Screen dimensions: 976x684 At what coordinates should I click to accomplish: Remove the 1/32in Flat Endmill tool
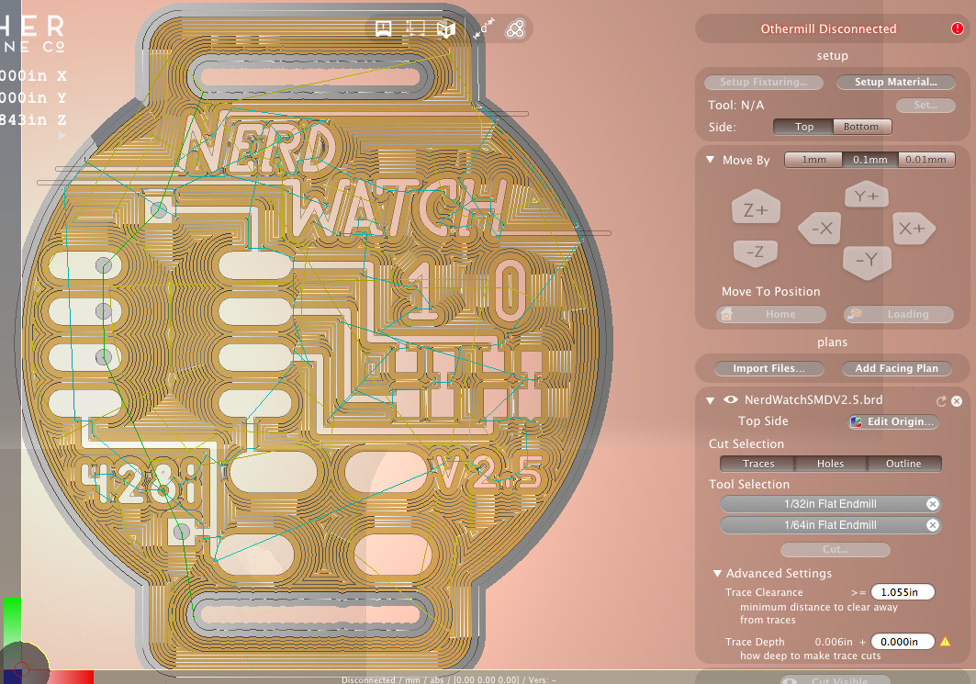(x=933, y=504)
